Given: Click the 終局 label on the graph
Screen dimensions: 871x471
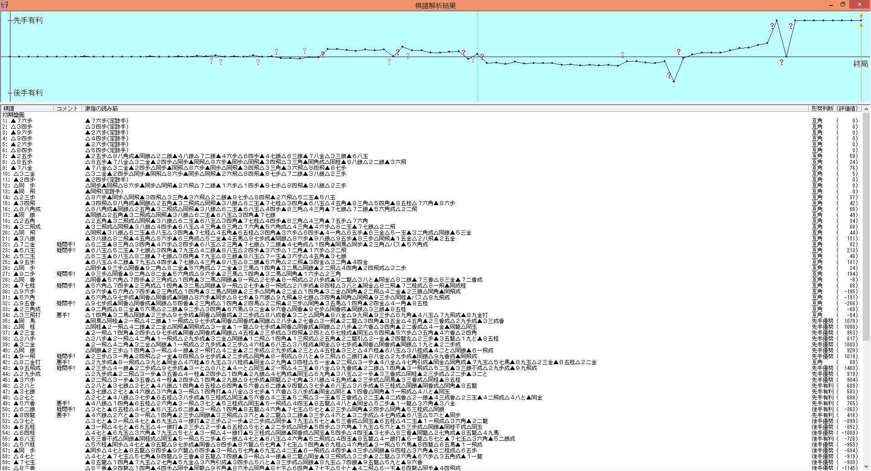Looking at the screenshot, I should tap(860, 64).
